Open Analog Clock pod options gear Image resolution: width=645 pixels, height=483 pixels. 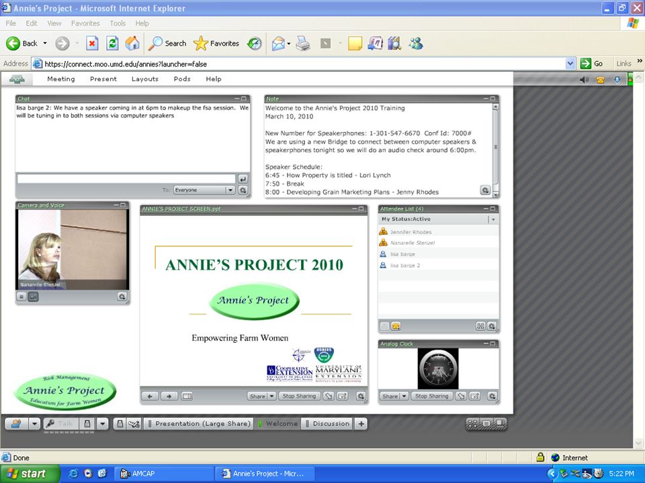(492, 396)
